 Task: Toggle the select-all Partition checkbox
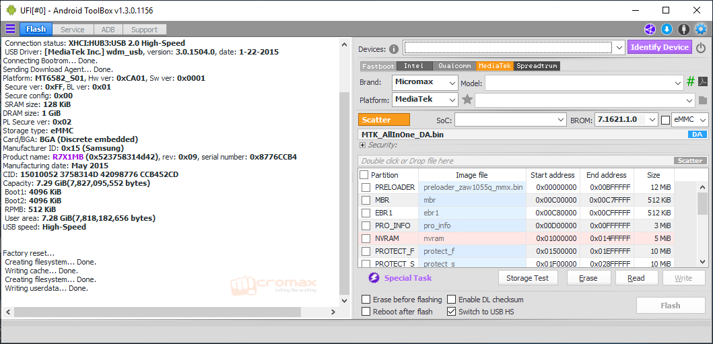pos(364,174)
